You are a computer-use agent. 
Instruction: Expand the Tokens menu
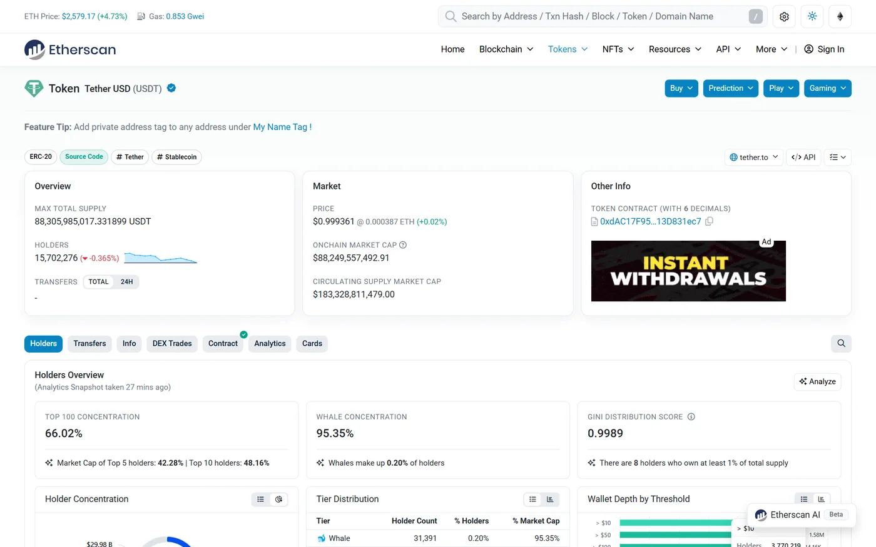click(568, 49)
